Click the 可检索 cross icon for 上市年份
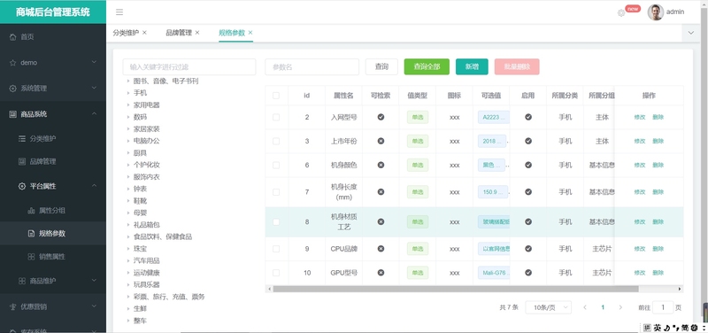708x333 pixels. [x=381, y=141]
